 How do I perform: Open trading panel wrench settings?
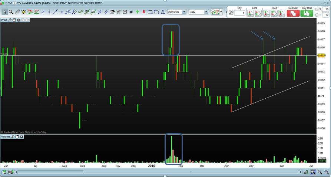231,13
